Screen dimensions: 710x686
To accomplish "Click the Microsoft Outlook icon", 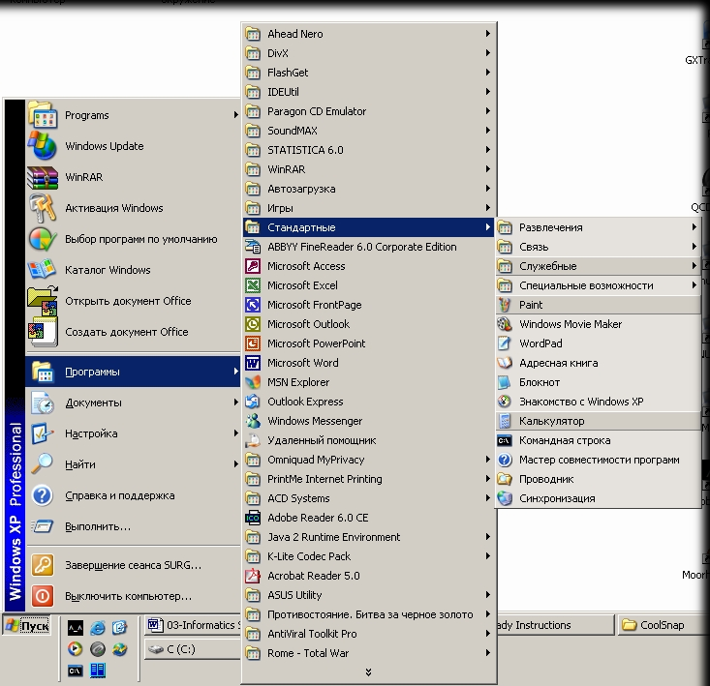I will pos(253,324).
